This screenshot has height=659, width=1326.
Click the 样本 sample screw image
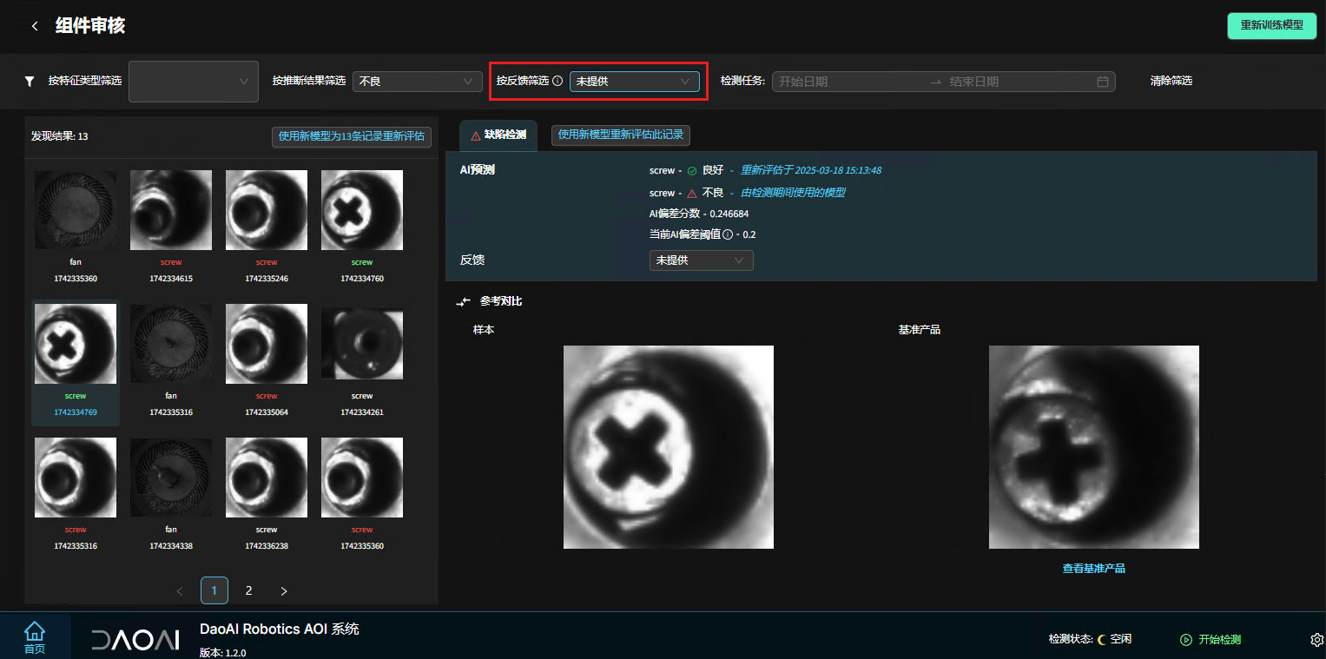tap(669, 447)
